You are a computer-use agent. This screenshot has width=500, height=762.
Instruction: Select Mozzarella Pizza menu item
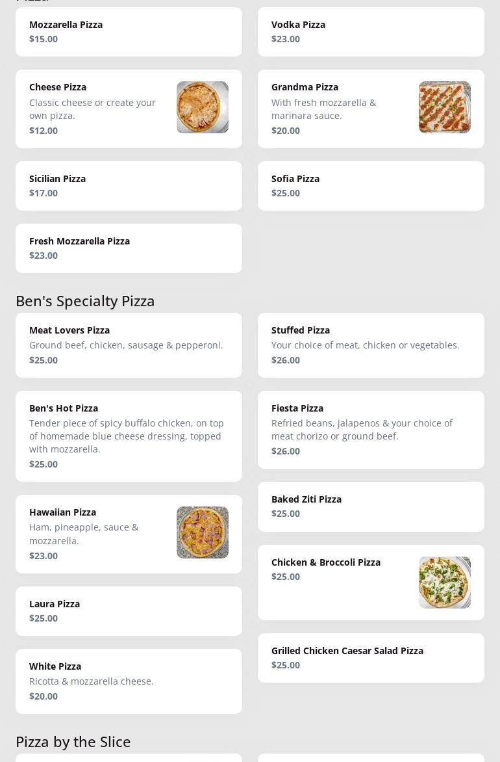[129, 32]
